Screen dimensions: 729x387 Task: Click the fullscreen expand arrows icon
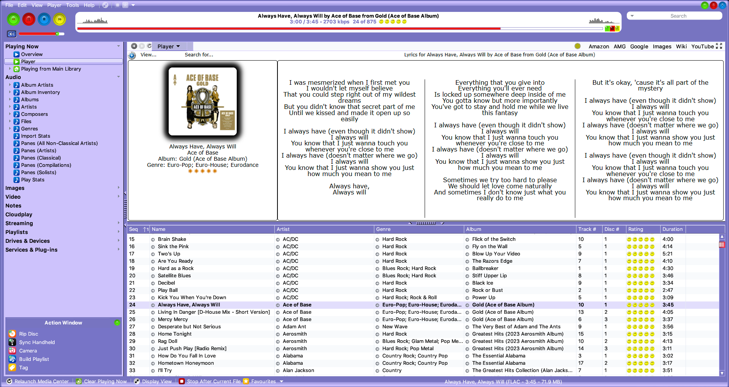coord(719,46)
